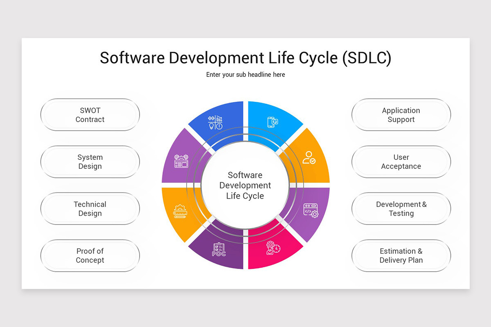Viewport: 491px width, 327px height.
Task: Select the Estimation & Delivery Plan pill
Action: [401, 255]
